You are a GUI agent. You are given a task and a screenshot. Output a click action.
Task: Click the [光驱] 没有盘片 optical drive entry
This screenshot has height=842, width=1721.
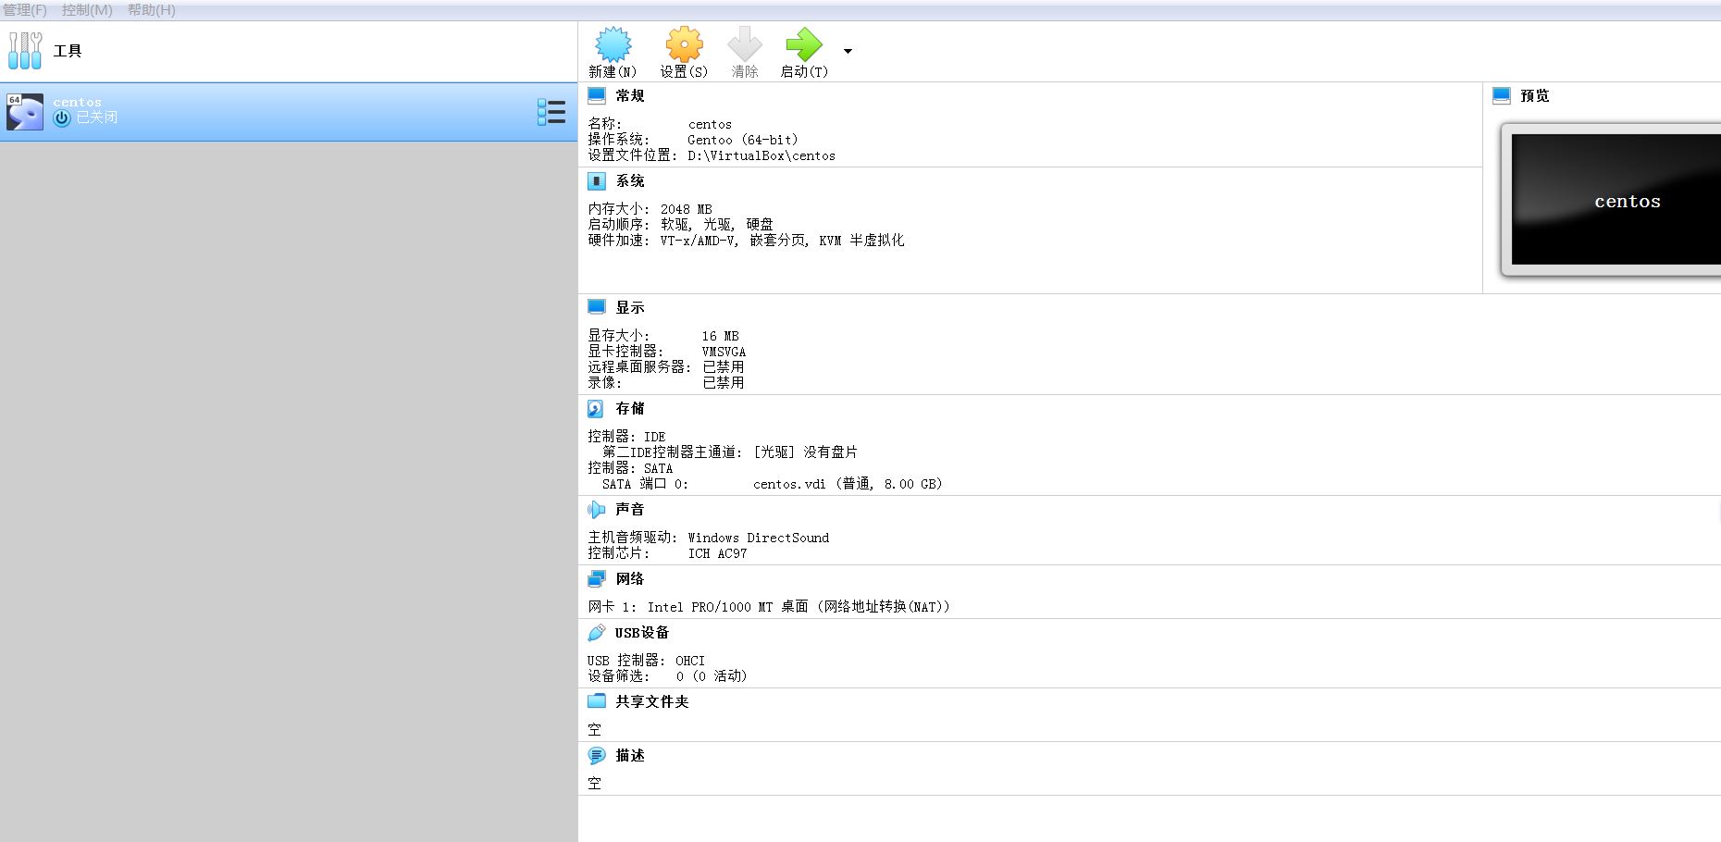(805, 452)
